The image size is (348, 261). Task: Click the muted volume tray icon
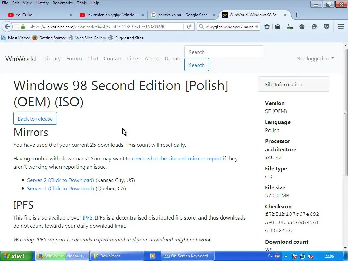311,256
